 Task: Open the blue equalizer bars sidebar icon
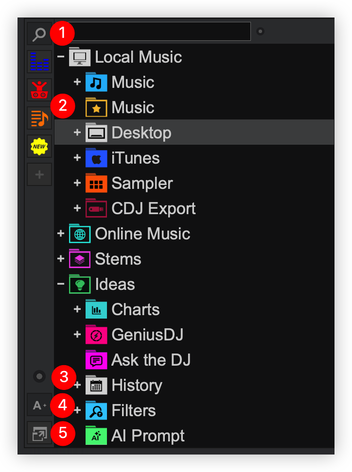pos(39,62)
